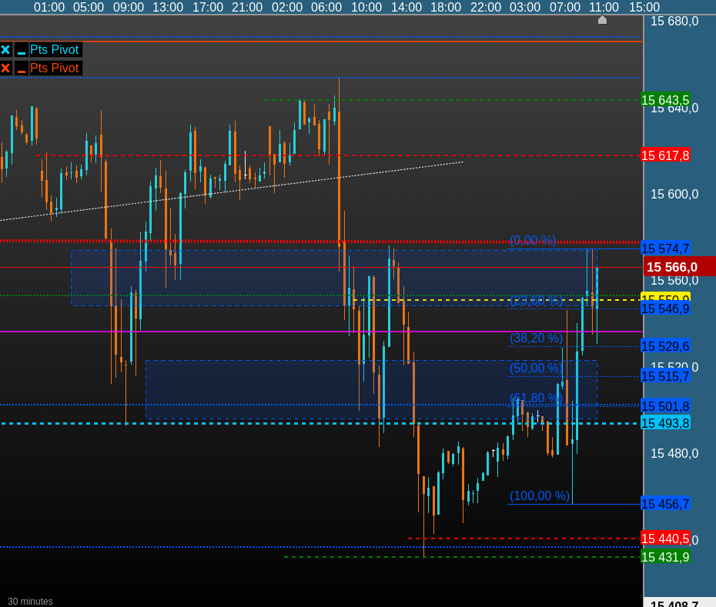Image resolution: width=716 pixels, height=607 pixels.
Task: Click the 15 600,0 price scale value
Action: coord(674,195)
